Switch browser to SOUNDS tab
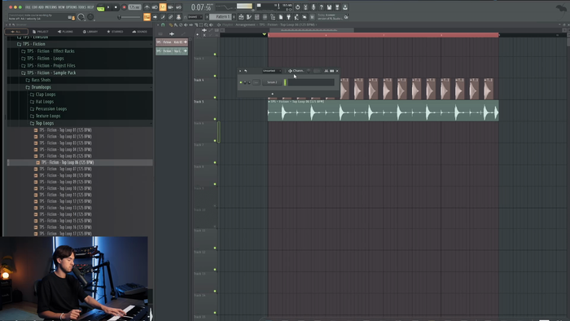 point(139,32)
